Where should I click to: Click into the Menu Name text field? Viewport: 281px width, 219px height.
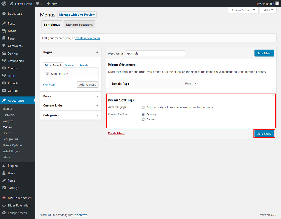156,53
